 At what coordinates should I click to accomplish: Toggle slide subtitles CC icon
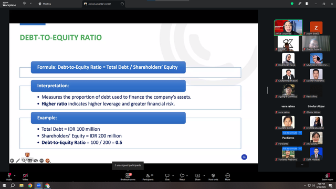tap(29, 161)
